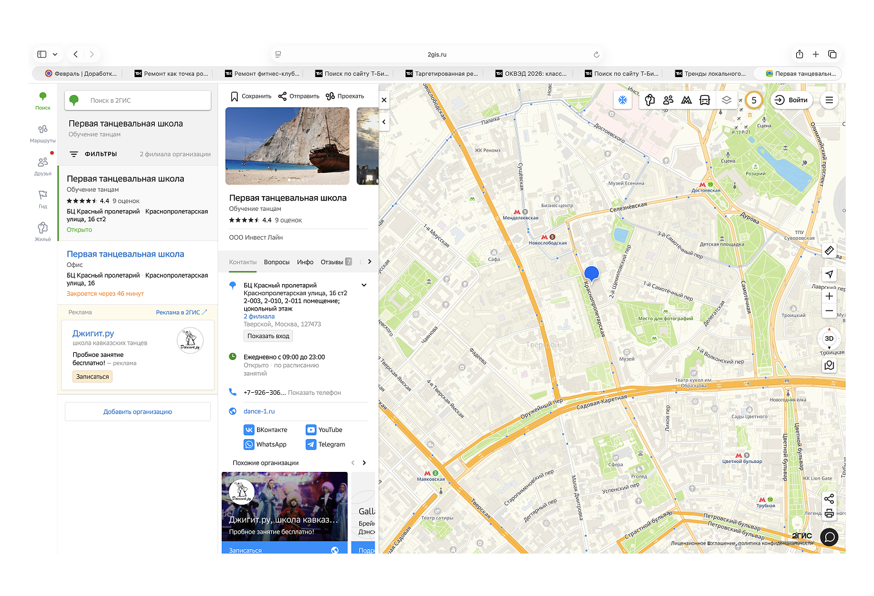Click the Показать вход button
This screenshot has height=596, width=874.
[x=269, y=336]
